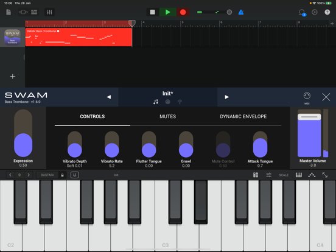This screenshot has height=252, width=336.
Task: Click the round dial icon under Init*
Action: 168,102
